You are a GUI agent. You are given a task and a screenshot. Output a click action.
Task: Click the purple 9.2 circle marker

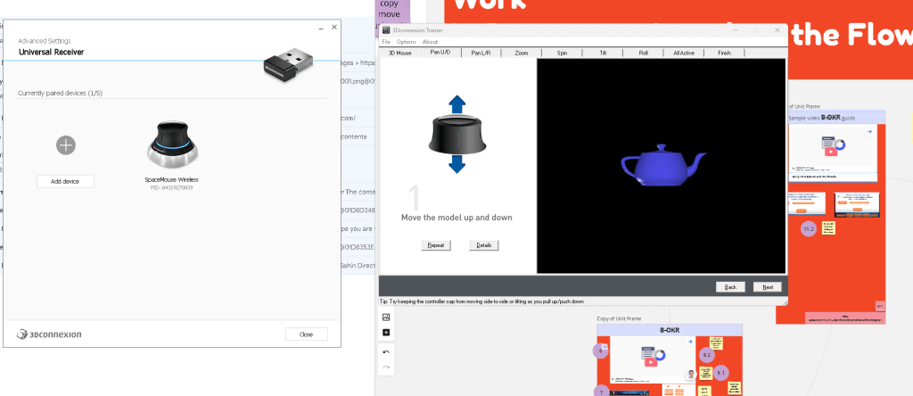coord(707,355)
